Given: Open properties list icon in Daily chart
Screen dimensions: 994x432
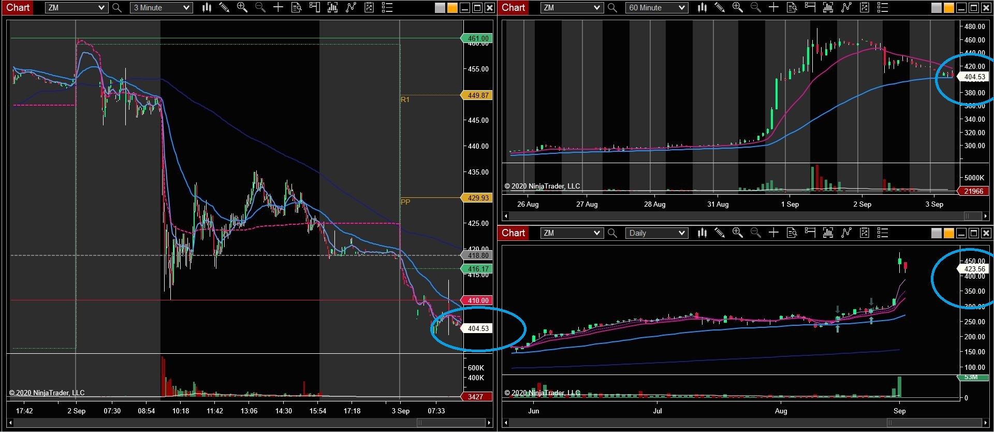Looking at the screenshot, I should coord(883,233).
